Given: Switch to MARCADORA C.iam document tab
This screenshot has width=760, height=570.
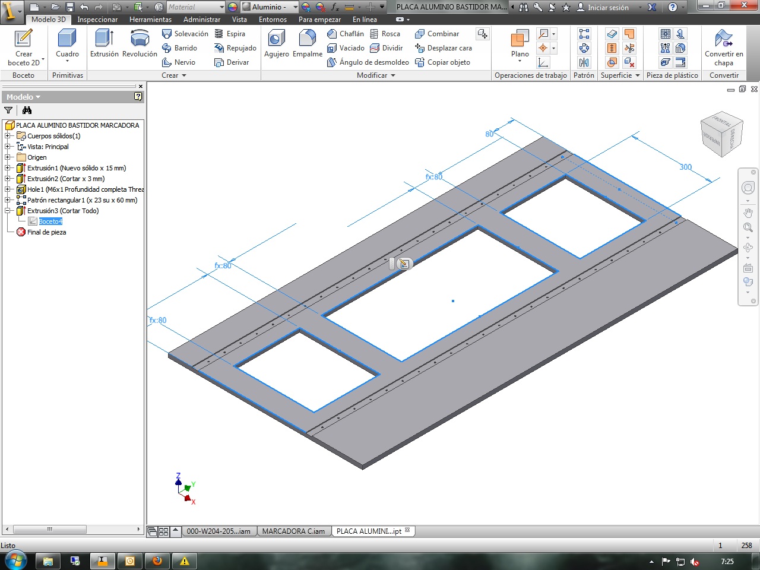Looking at the screenshot, I should pyautogui.click(x=293, y=531).
